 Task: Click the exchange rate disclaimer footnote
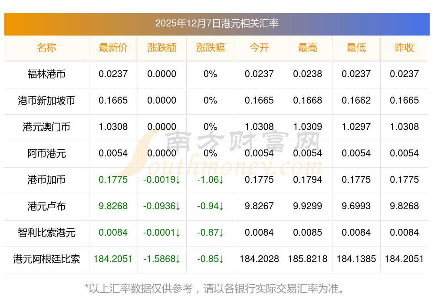[217, 288]
